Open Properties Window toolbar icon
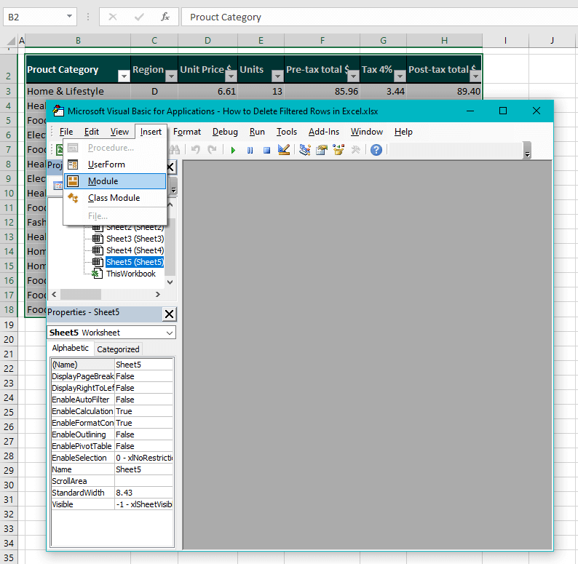This screenshot has width=578, height=564. pyautogui.click(x=322, y=150)
